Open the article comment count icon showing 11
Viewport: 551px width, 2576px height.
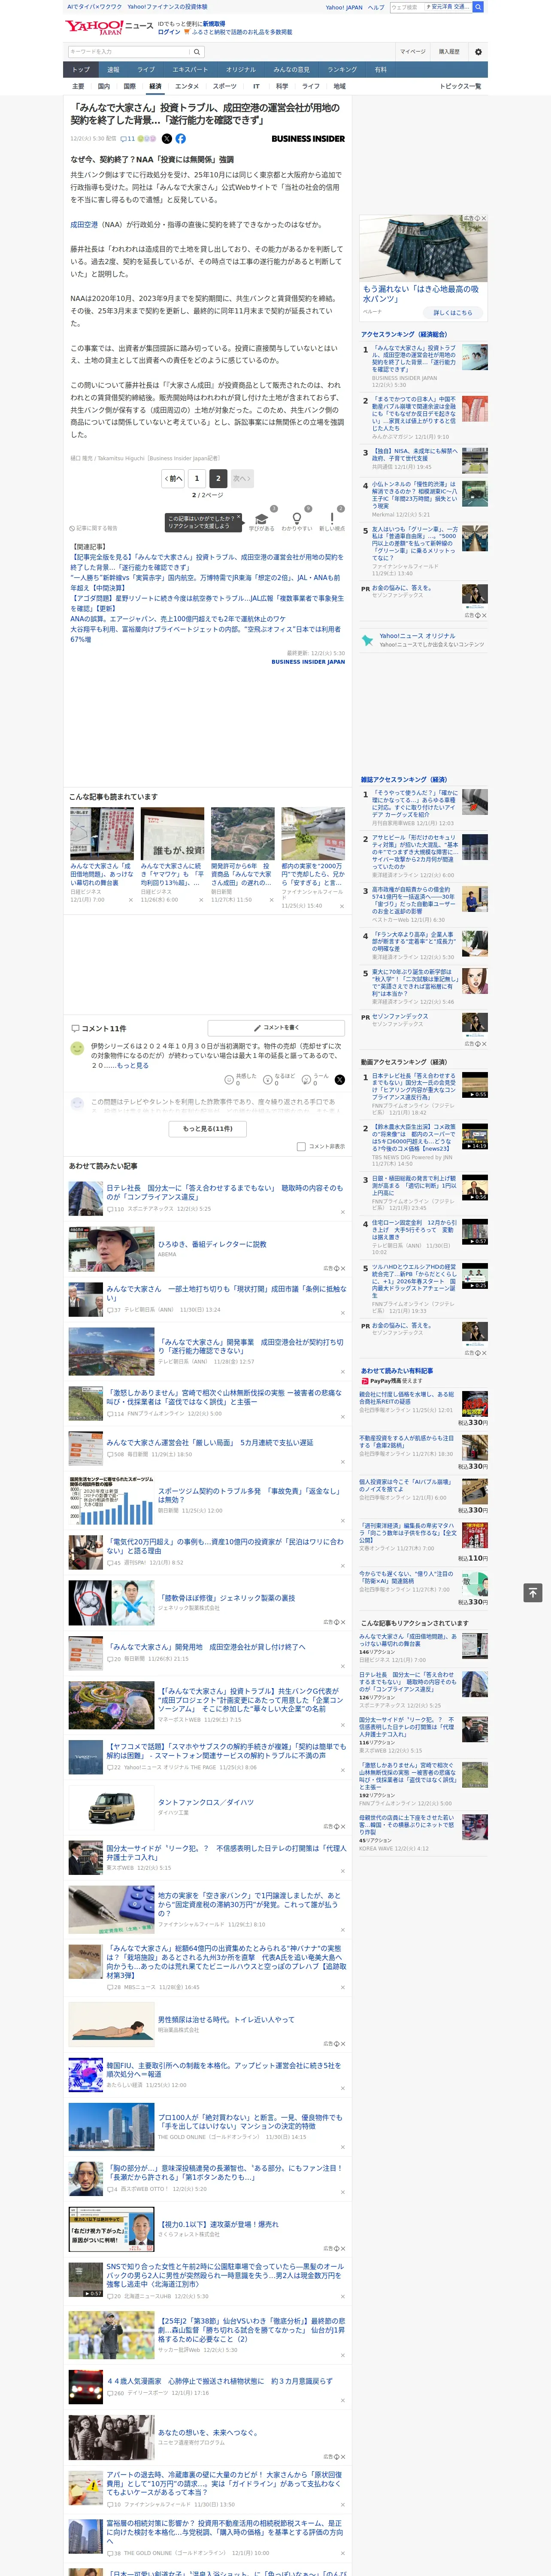click(128, 139)
